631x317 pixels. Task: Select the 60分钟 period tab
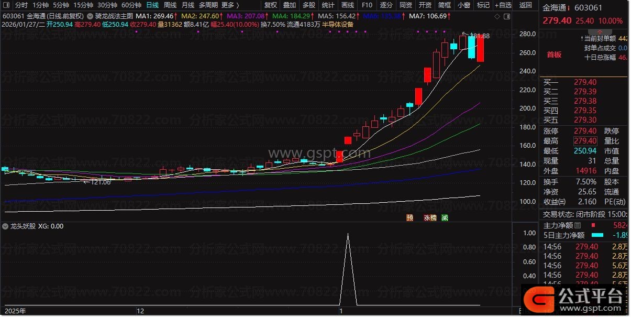131,5
